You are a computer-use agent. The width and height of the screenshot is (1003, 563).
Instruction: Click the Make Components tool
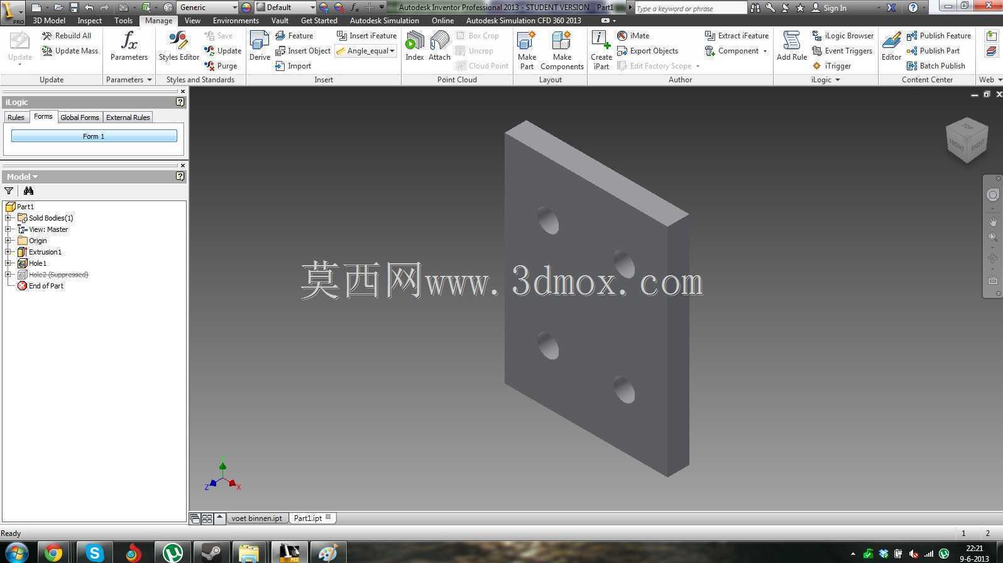562,50
